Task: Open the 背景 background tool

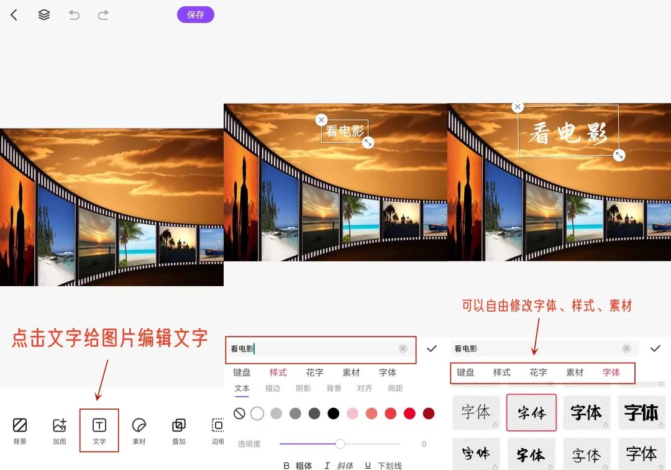Action: tap(21, 430)
